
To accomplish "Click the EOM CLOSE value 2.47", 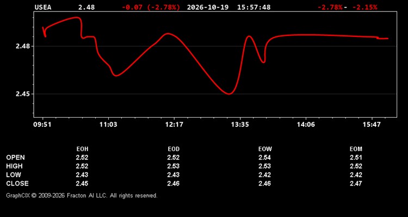I will (x=356, y=183).
